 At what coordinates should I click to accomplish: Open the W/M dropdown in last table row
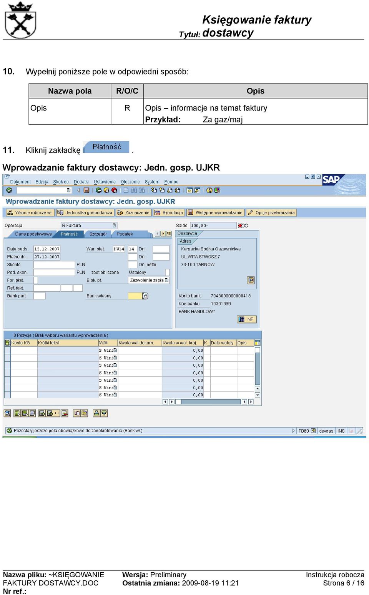[115, 395]
